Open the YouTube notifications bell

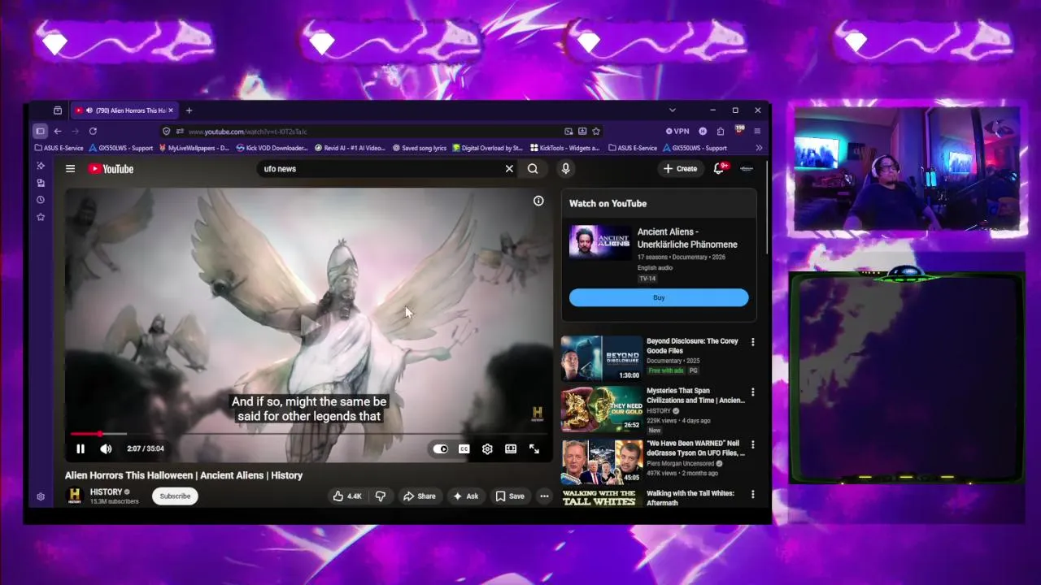pyautogui.click(x=719, y=168)
